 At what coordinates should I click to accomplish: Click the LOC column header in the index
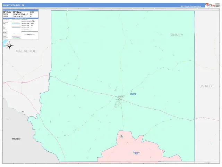coord(32,12)
